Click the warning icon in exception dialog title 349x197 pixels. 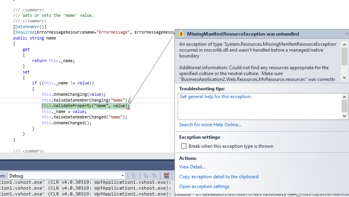(x=181, y=34)
